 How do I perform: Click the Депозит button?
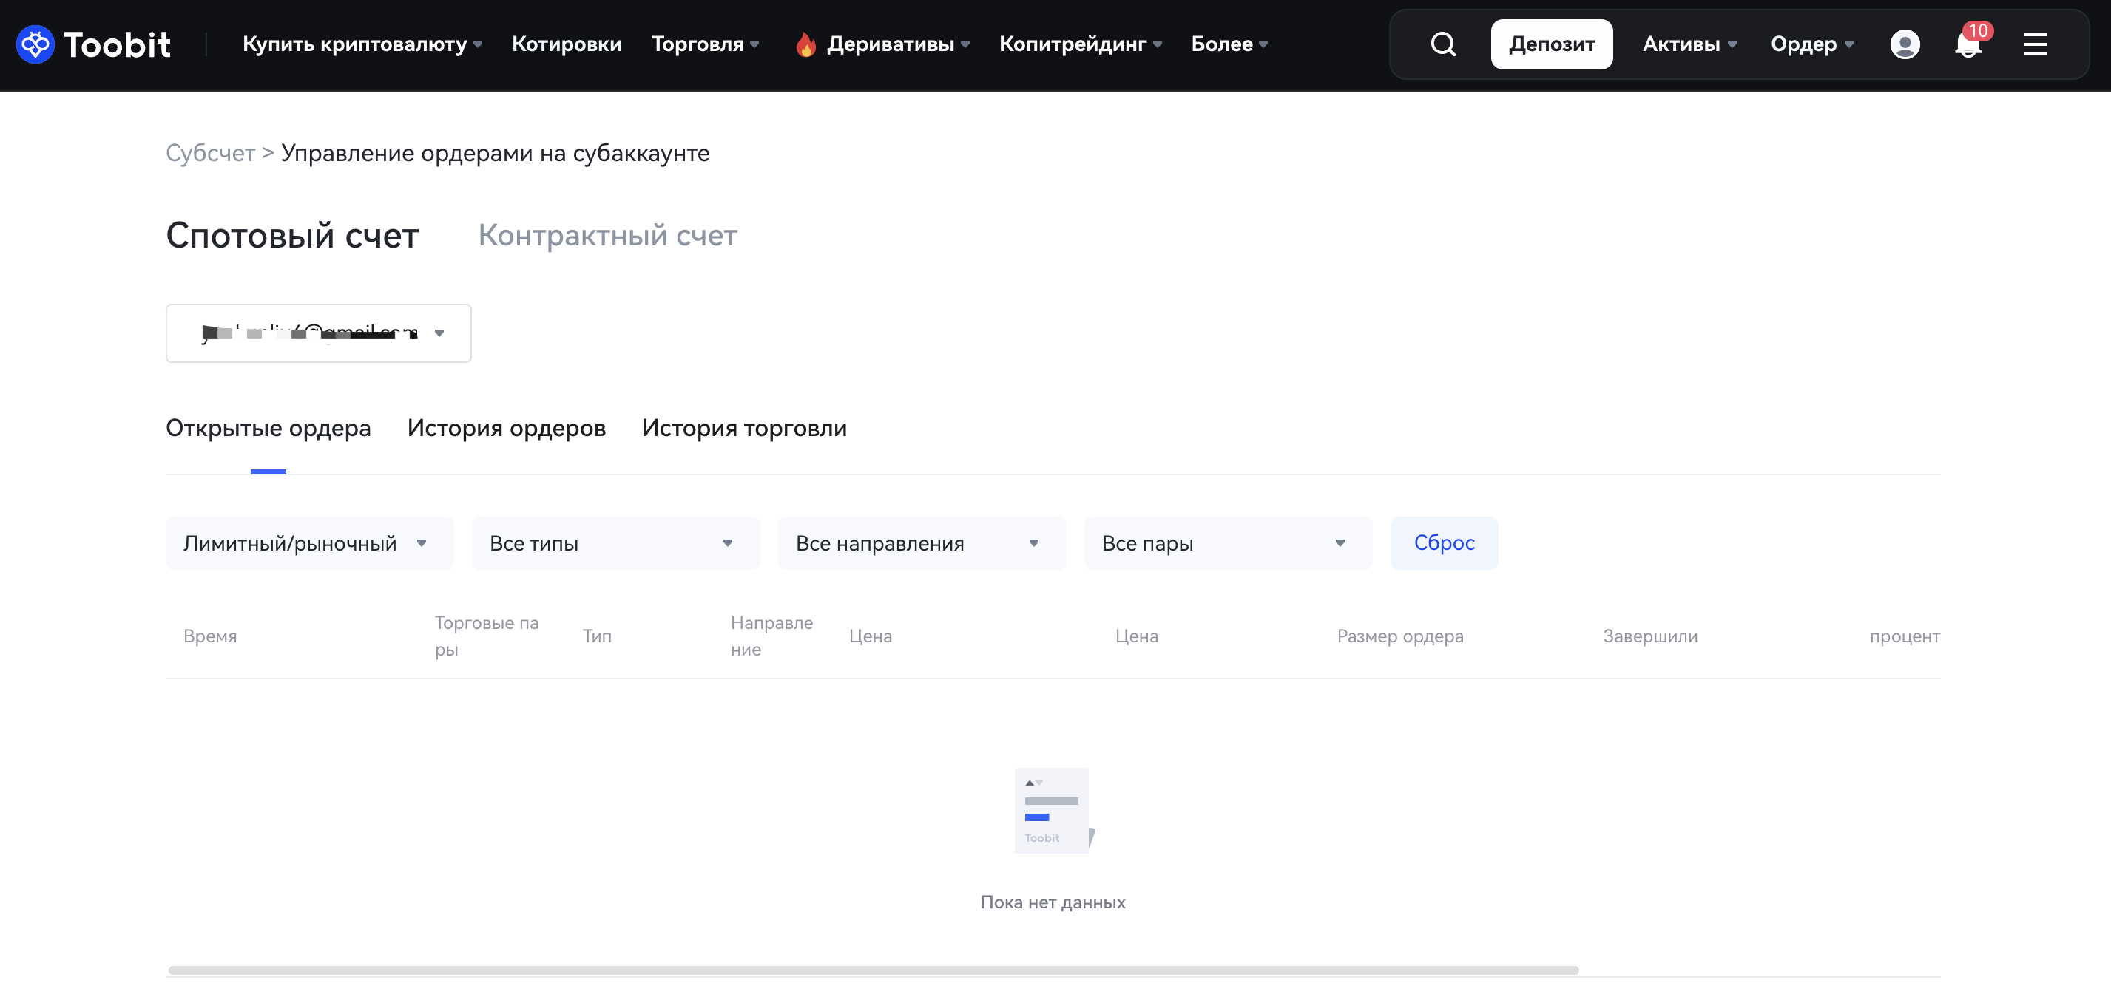click(x=1550, y=44)
